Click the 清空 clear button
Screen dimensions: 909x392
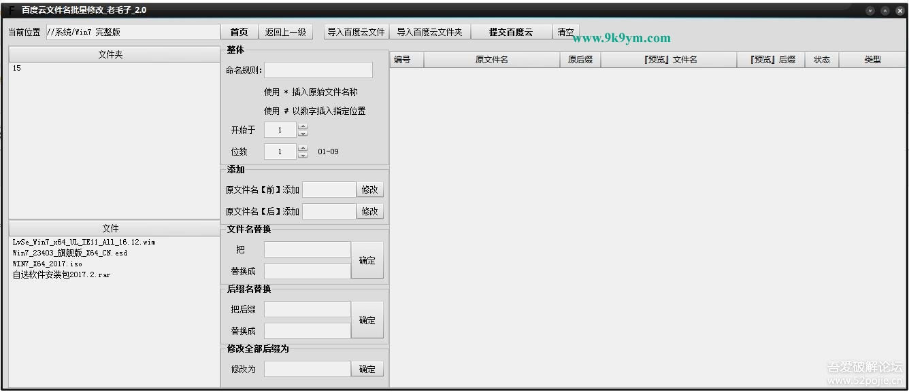tap(565, 32)
